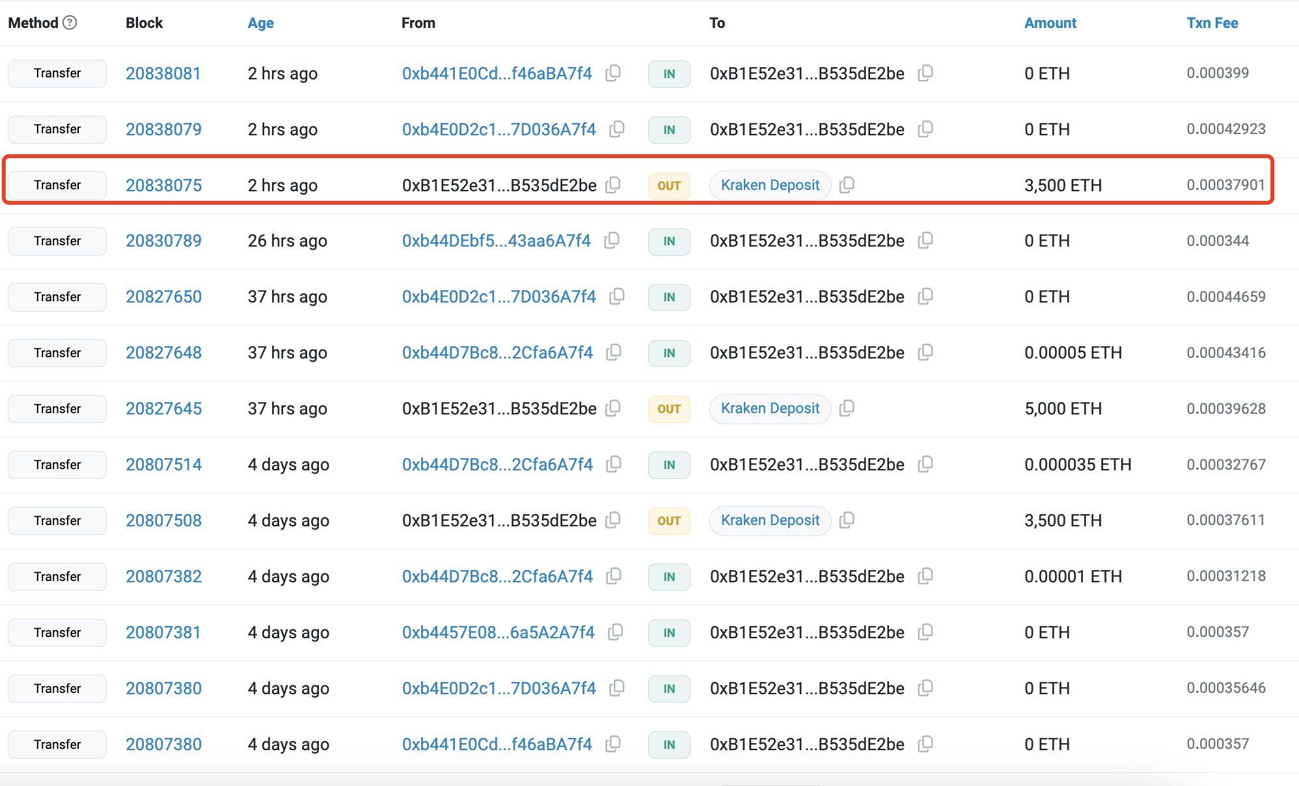Viewport: 1299px width, 786px height.
Task: Click the Txn Fee column header
Action: [x=1212, y=22]
